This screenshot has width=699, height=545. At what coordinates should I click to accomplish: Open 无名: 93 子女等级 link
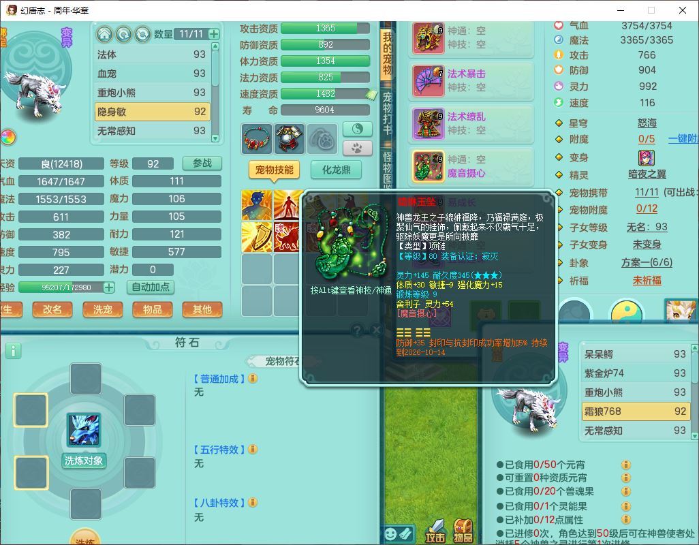click(x=647, y=227)
